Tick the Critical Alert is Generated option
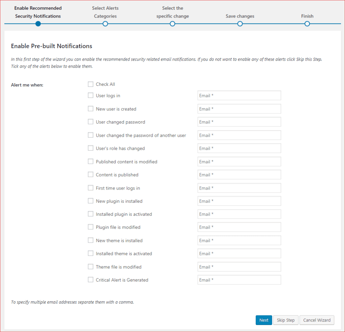This screenshot has width=345, height=332. click(x=90, y=279)
